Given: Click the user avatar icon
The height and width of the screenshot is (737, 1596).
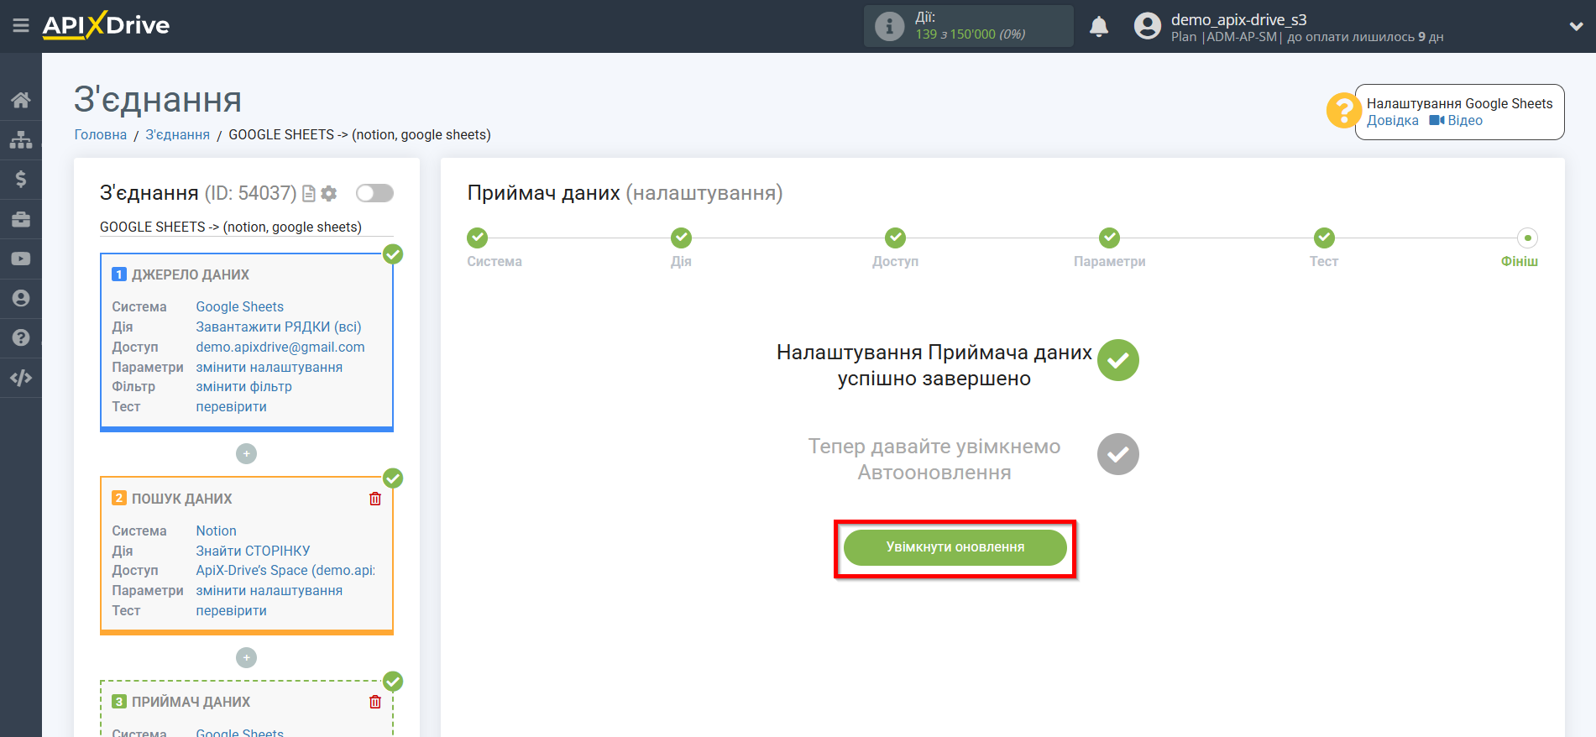Looking at the screenshot, I should click(1147, 26).
